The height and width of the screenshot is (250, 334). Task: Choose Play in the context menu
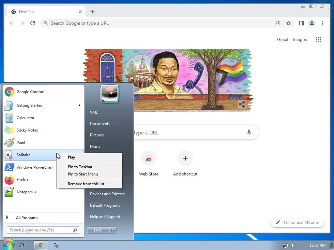pyautogui.click(x=89, y=157)
